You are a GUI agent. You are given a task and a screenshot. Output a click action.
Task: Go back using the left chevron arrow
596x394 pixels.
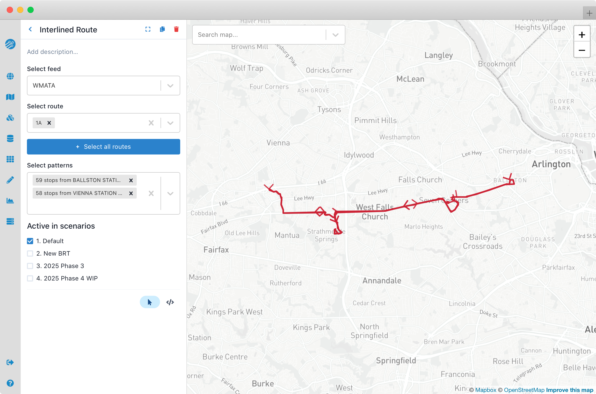(31, 29)
